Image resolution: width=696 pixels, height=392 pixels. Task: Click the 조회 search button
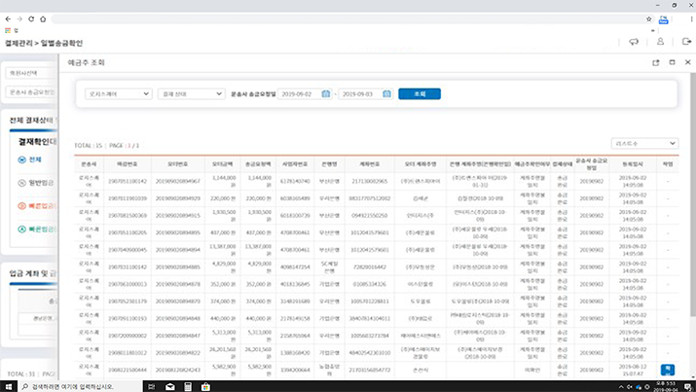tap(420, 94)
